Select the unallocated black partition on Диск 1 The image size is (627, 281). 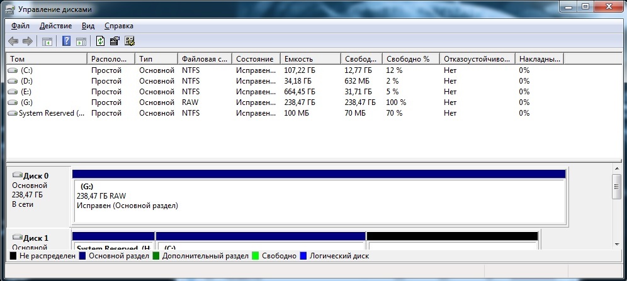pos(452,241)
